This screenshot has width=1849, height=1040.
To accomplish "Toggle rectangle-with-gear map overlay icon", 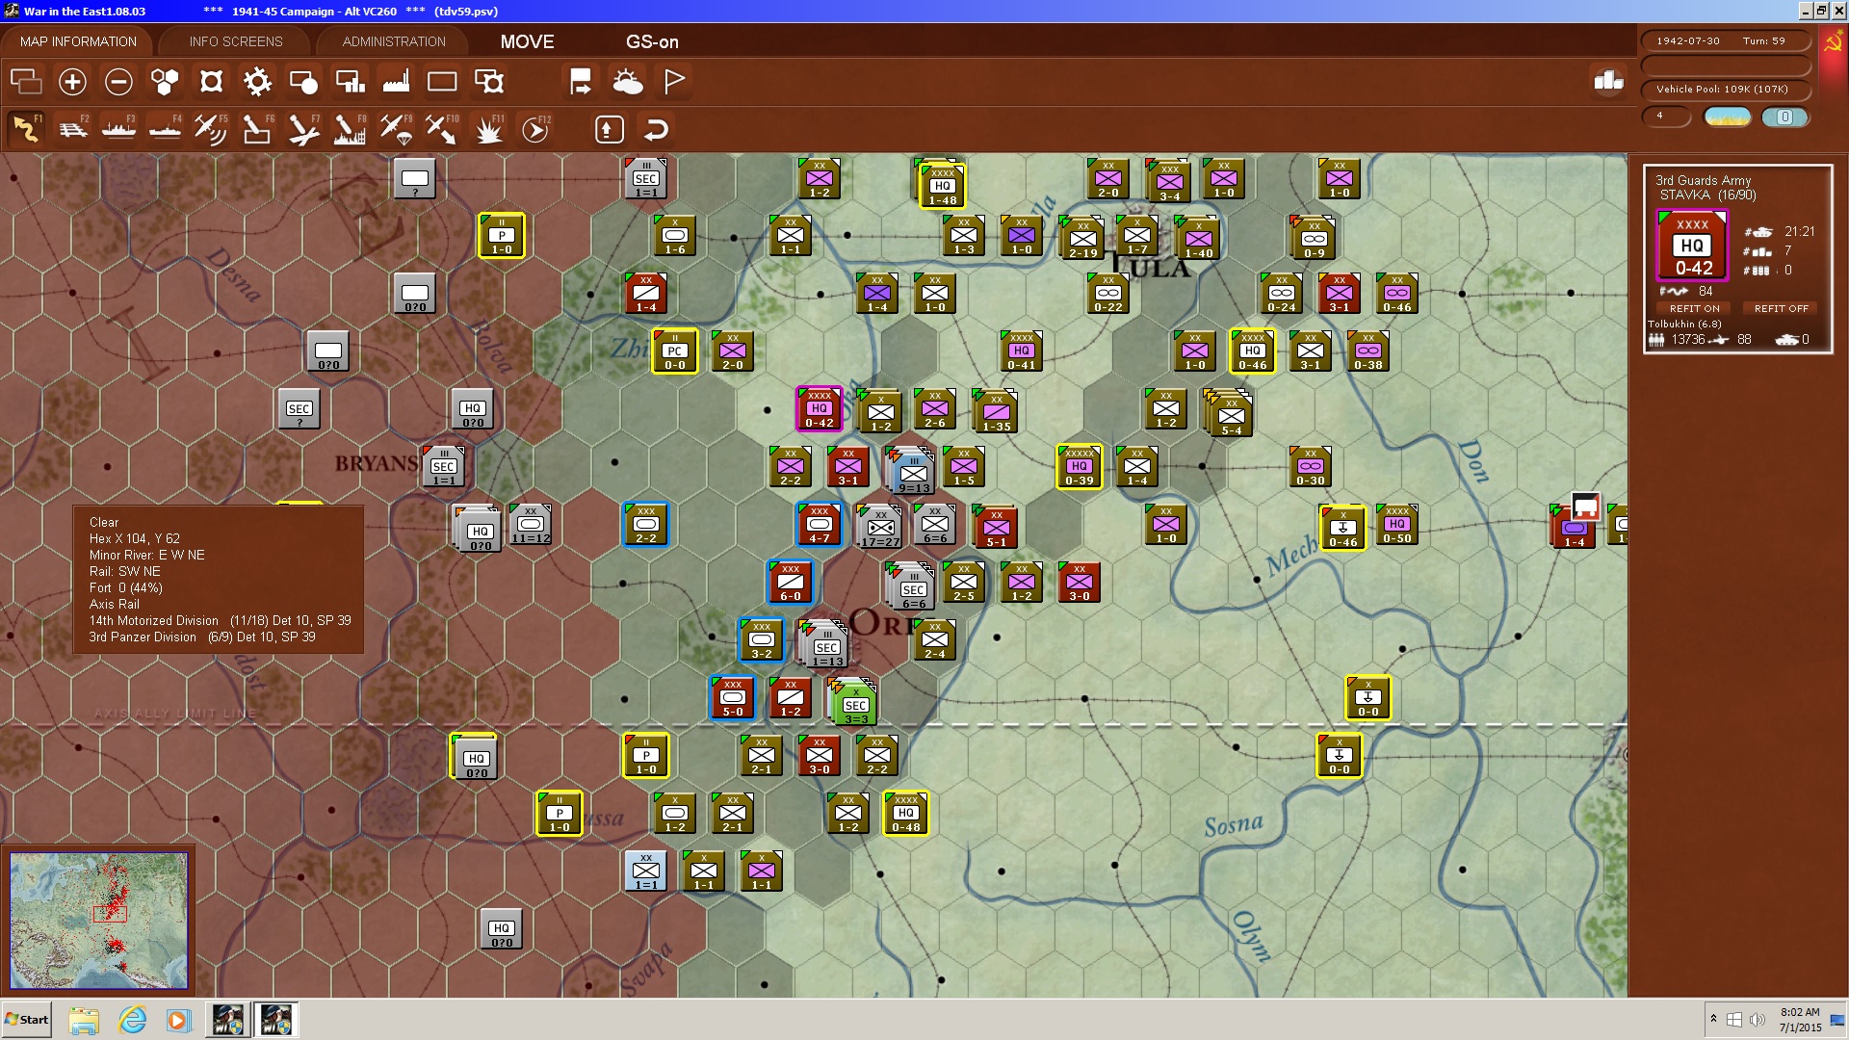I will click(x=489, y=82).
